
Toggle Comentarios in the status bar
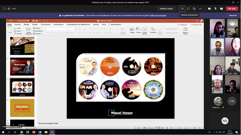[149, 128]
